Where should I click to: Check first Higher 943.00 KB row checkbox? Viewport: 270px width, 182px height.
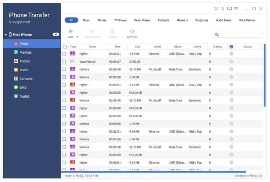[x=64, y=93]
